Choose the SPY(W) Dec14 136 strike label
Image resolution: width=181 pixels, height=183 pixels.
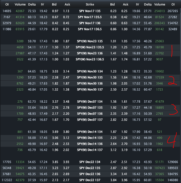(x=90, y=144)
